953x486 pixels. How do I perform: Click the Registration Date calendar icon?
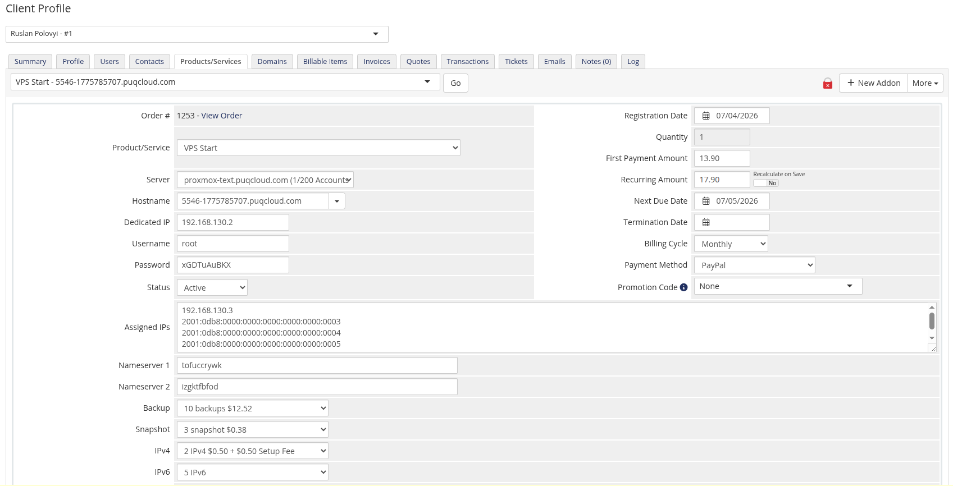tap(706, 116)
